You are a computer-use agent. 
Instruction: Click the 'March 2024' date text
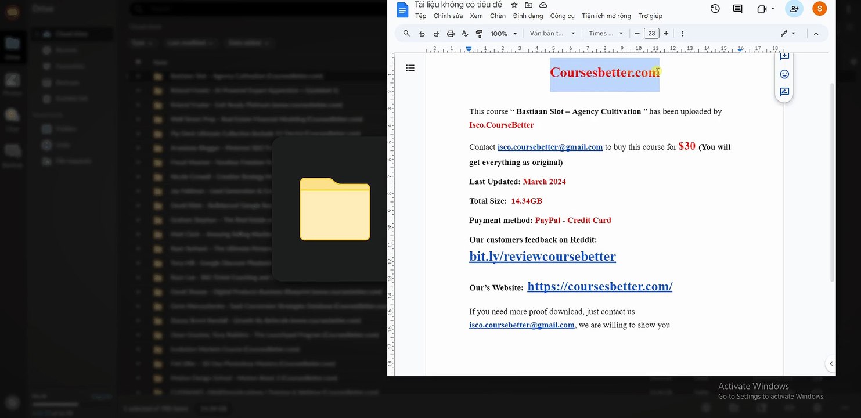(x=544, y=182)
